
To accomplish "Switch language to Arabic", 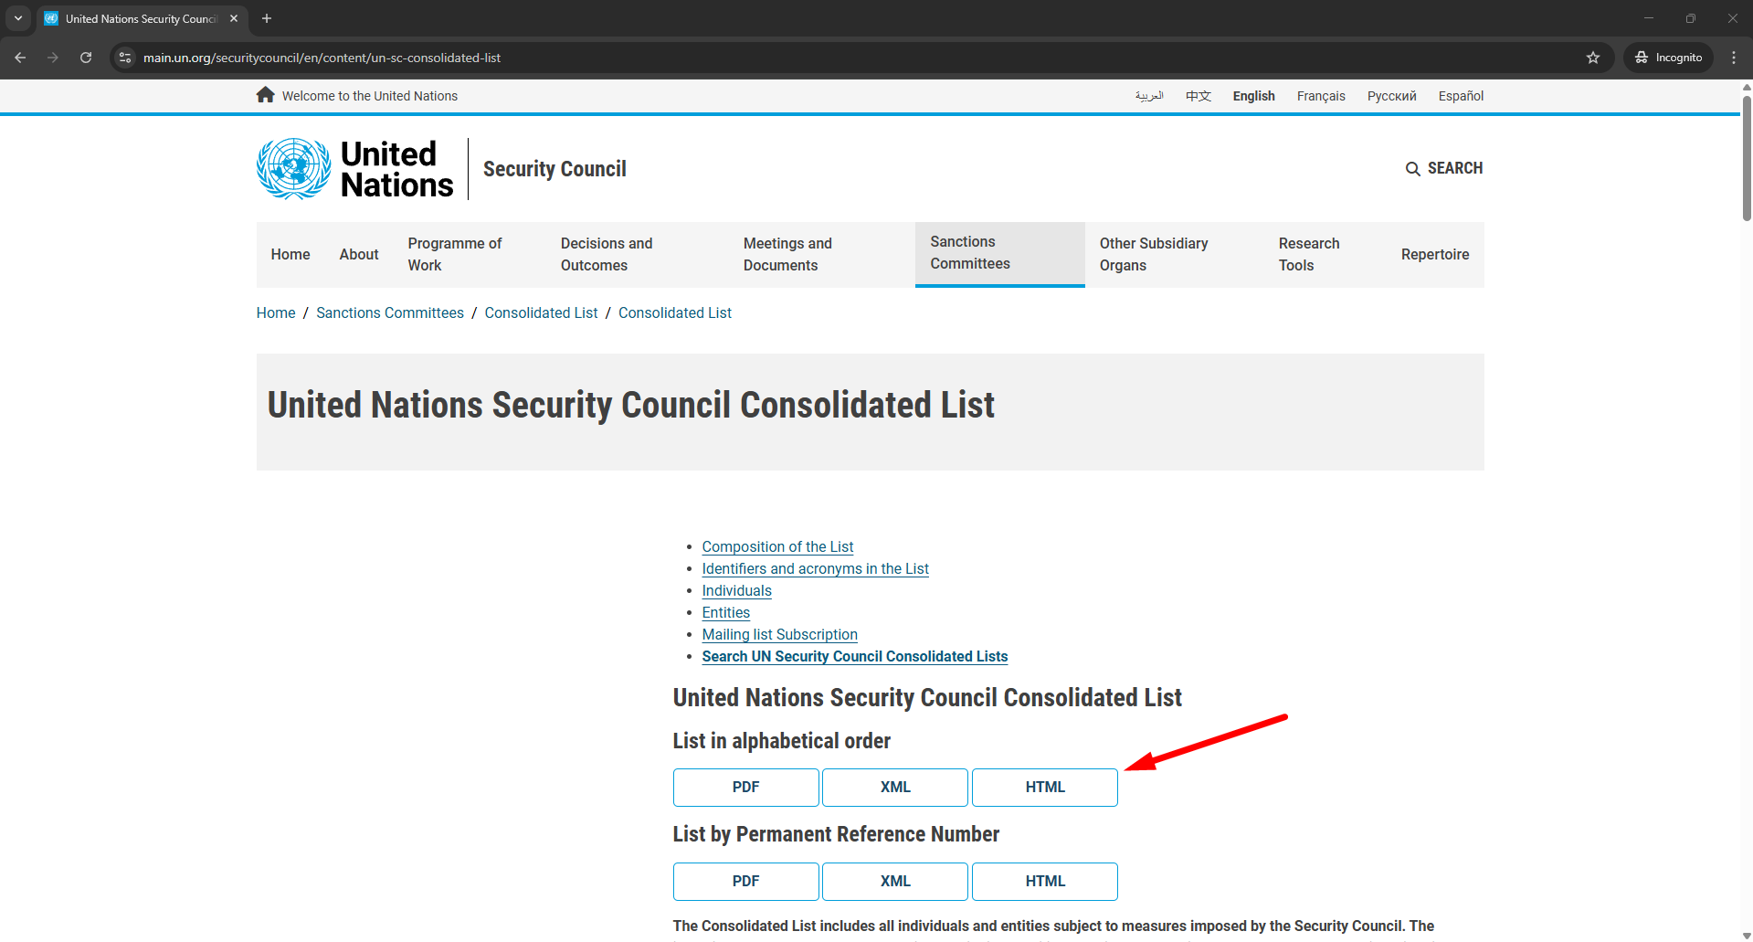I will tap(1149, 96).
